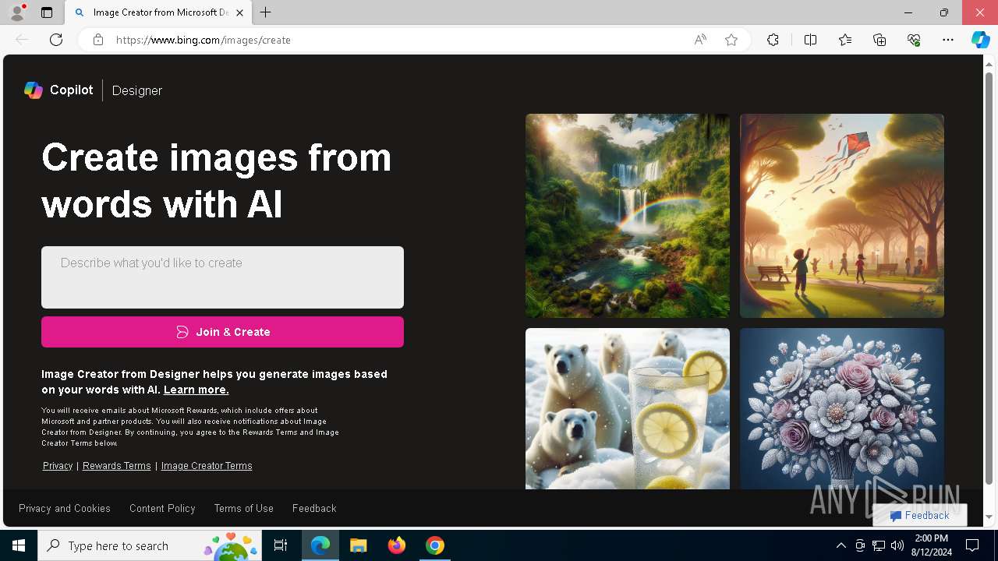Image resolution: width=998 pixels, height=561 pixels.
Task: Open File Explorer from the taskbar
Action: [359, 545]
